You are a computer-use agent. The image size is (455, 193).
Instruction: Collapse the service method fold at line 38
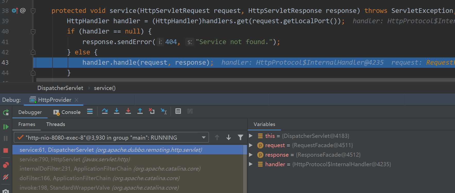click(33, 11)
